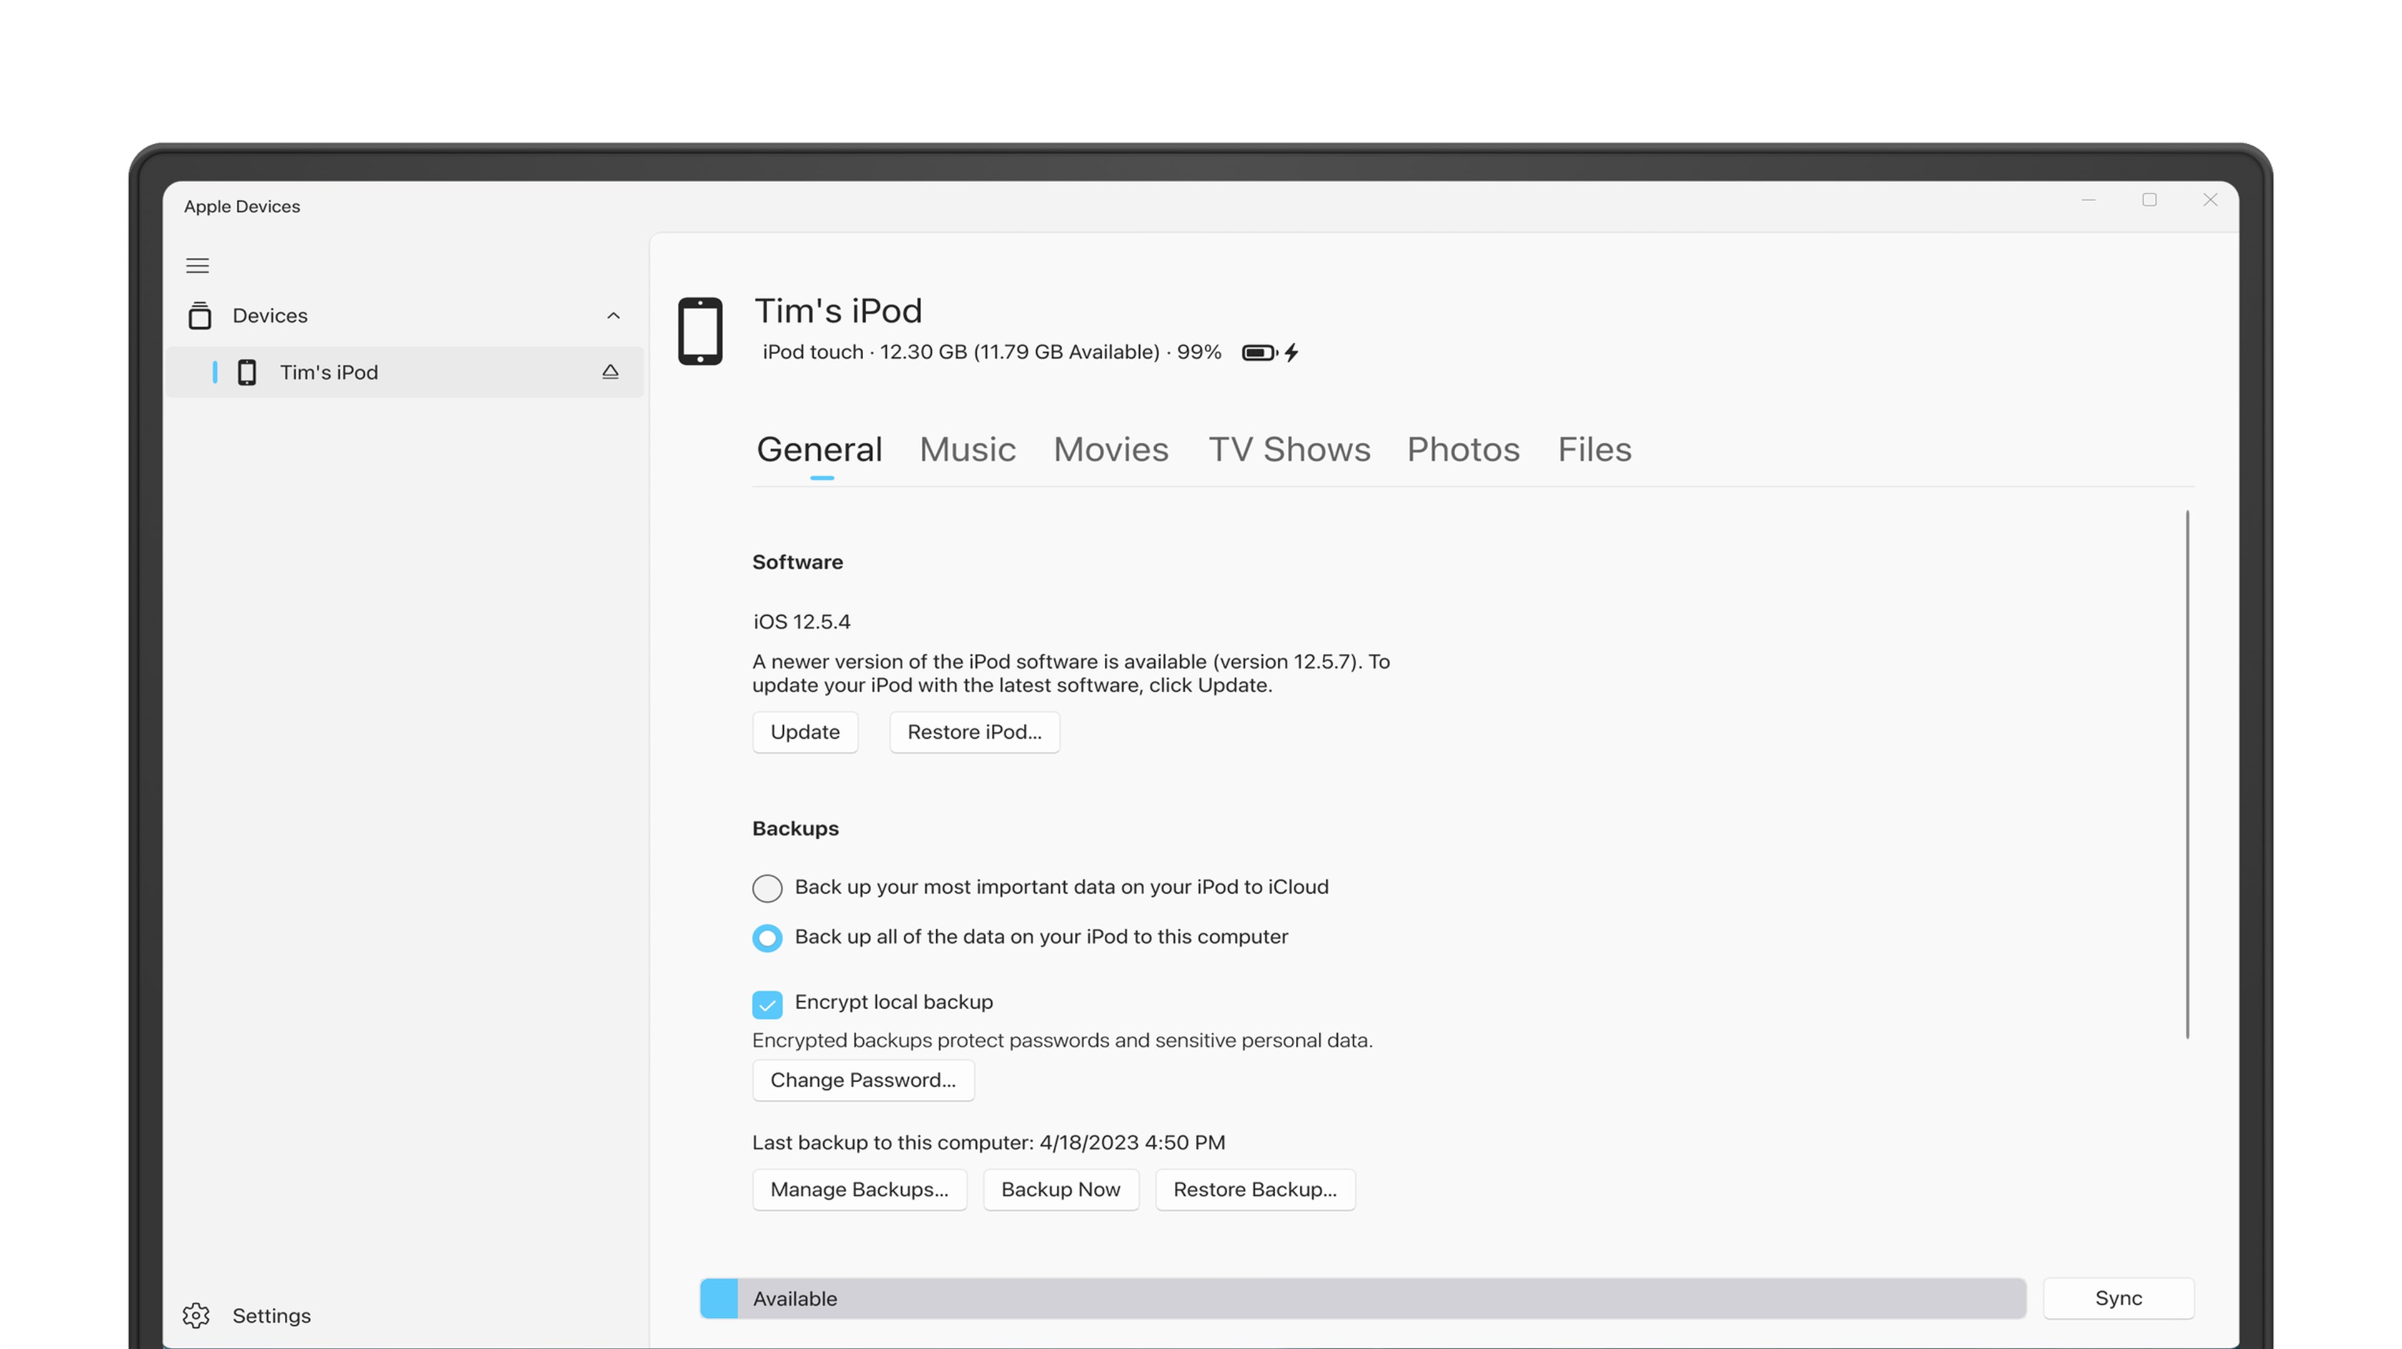Image resolution: width=2402 pixels, height=1349 pixels.
Task: Eject Tim's iPod using eject icon
Action: [x=610, y=372]
